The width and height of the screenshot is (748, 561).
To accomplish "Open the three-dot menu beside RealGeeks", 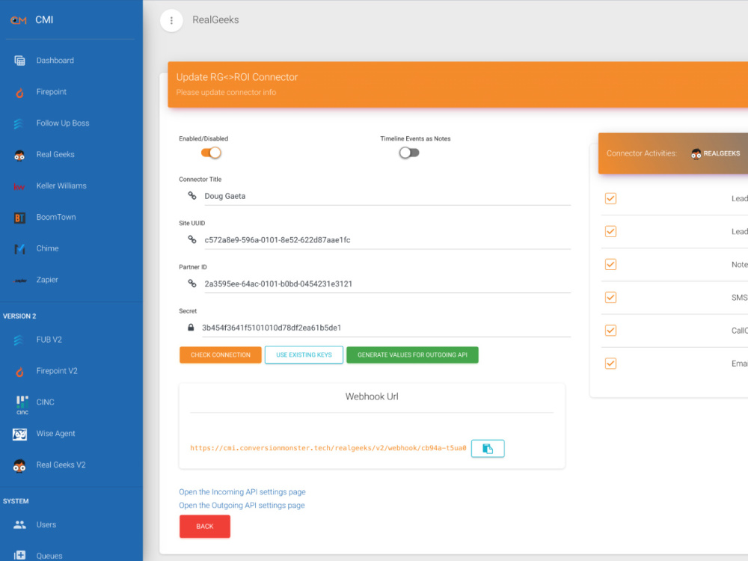I will pos(172,20).
